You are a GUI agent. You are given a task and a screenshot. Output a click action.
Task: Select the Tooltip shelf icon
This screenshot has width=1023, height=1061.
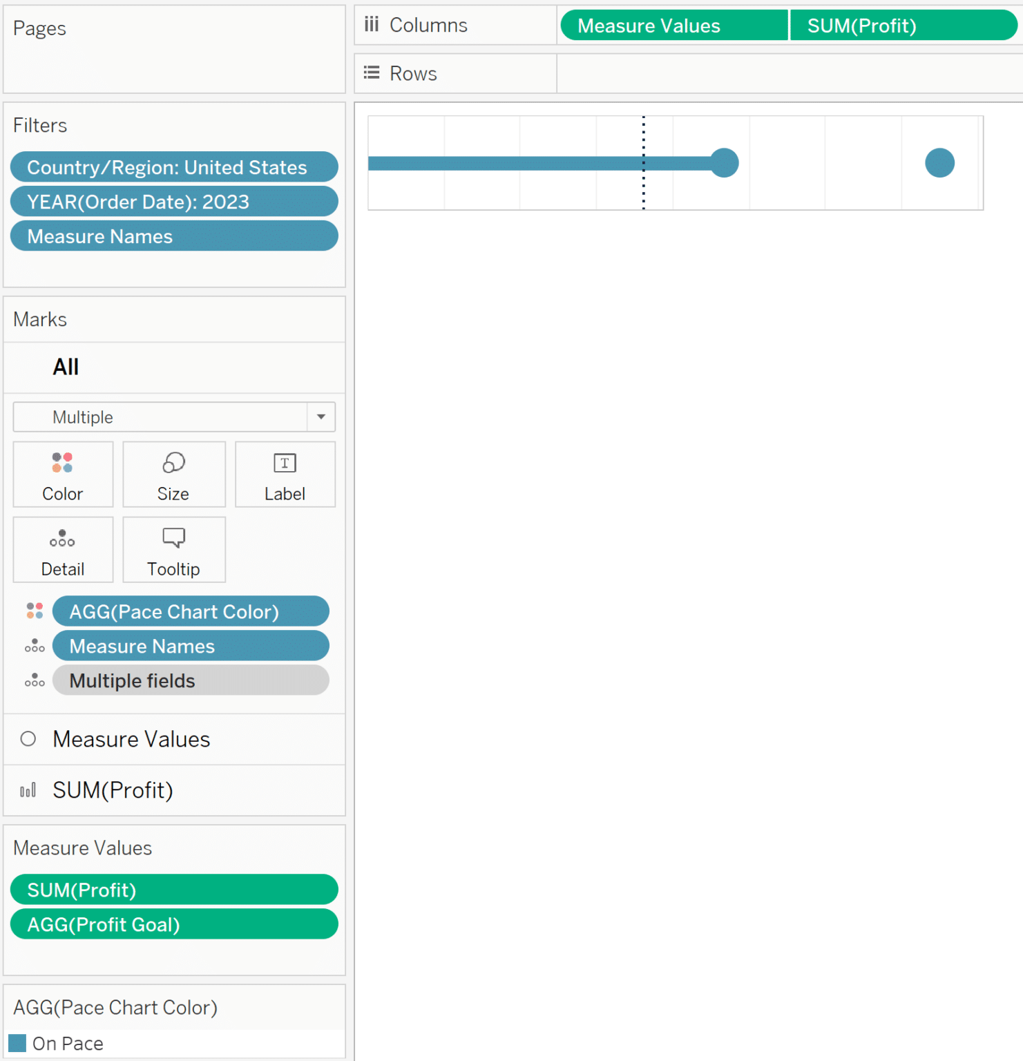tap(173, 550)
